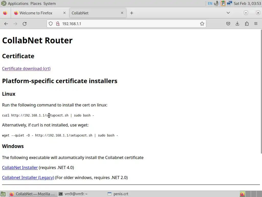Screen dimensions: 262x197
Task: Click the Firefox icon in workspace switcher
Action: point(242,194)
